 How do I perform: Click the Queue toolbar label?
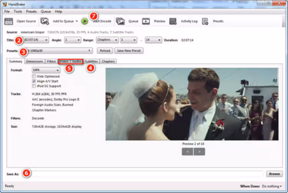point(133,21)
